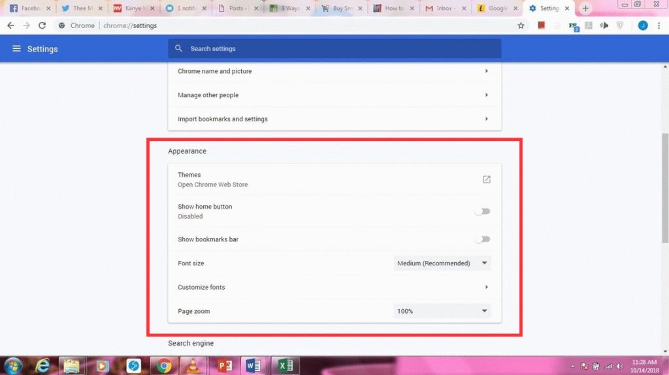Click the search magnifier icon in Settings

[179, 48]
